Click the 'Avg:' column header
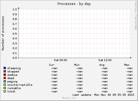 tap(102, 65)
